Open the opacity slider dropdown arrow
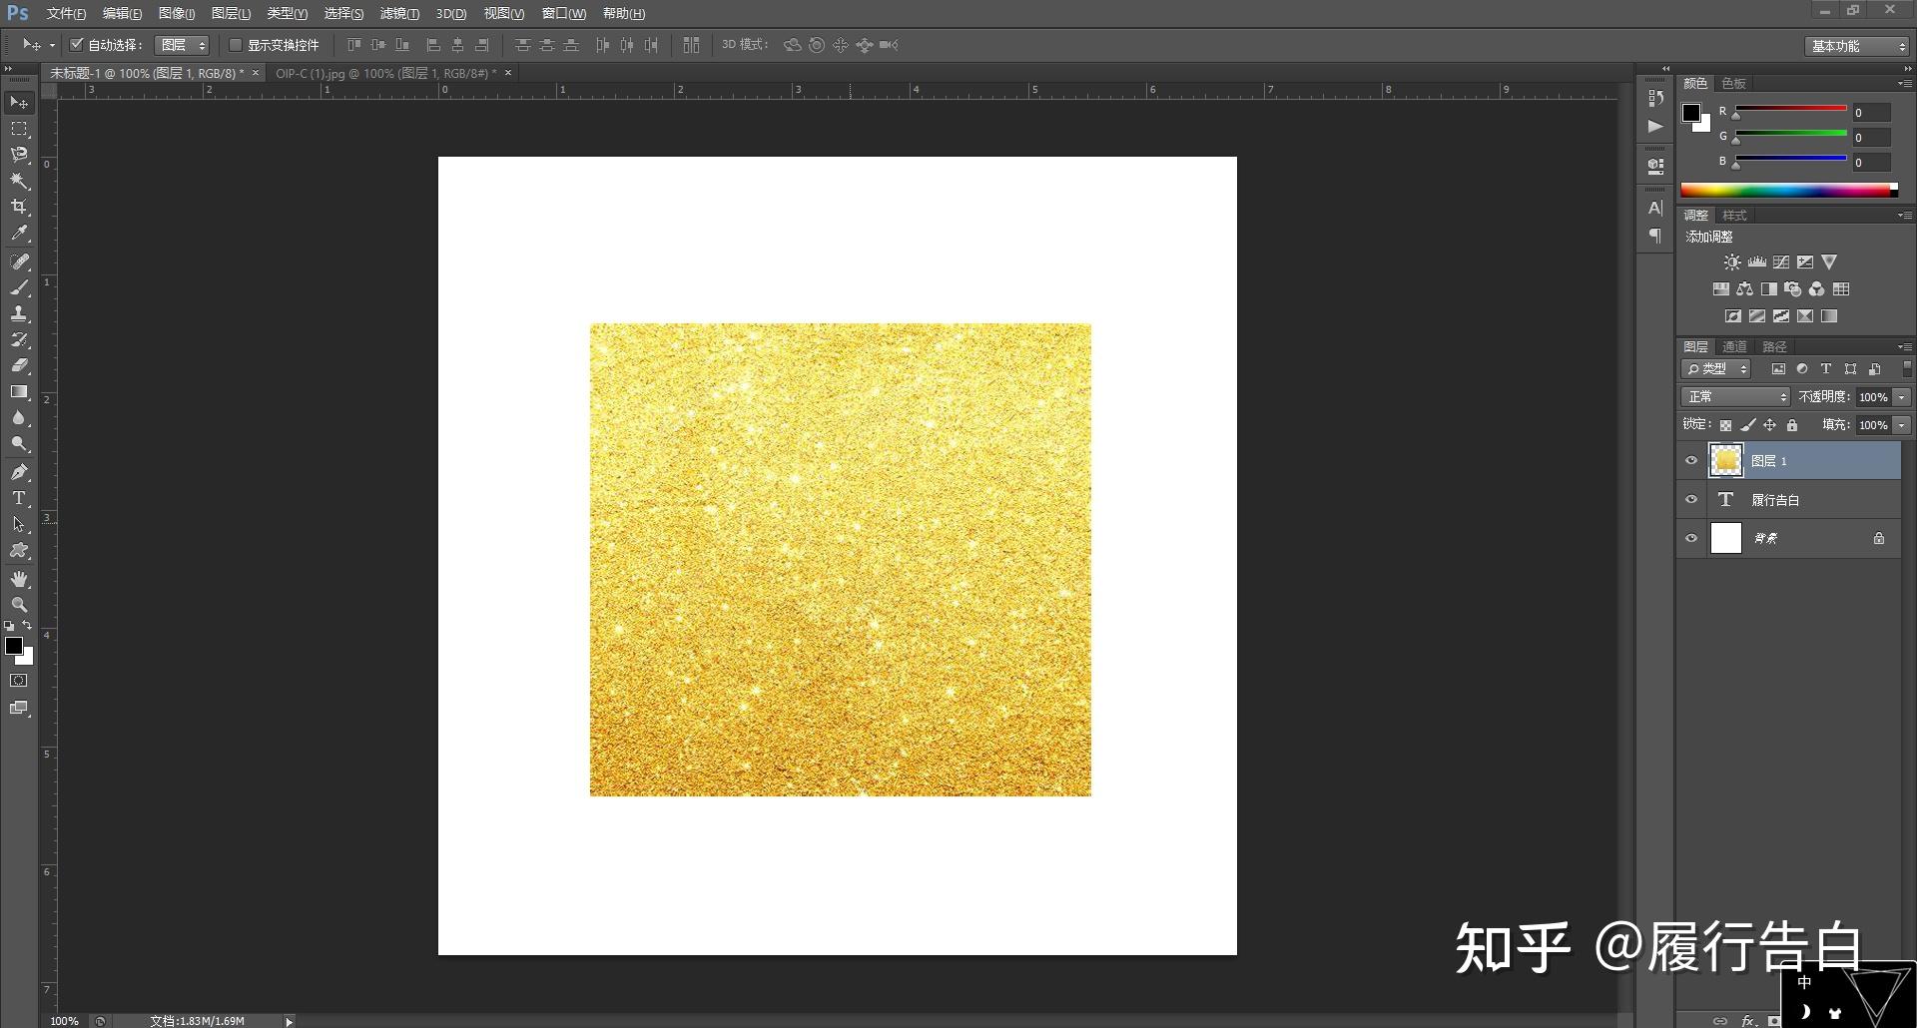Screen dimensions: 1917x1028 1902,397
